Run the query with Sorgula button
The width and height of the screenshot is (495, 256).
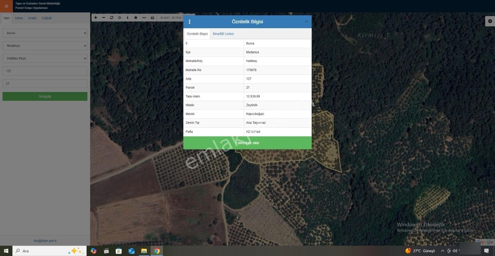[x=45, y=96]
